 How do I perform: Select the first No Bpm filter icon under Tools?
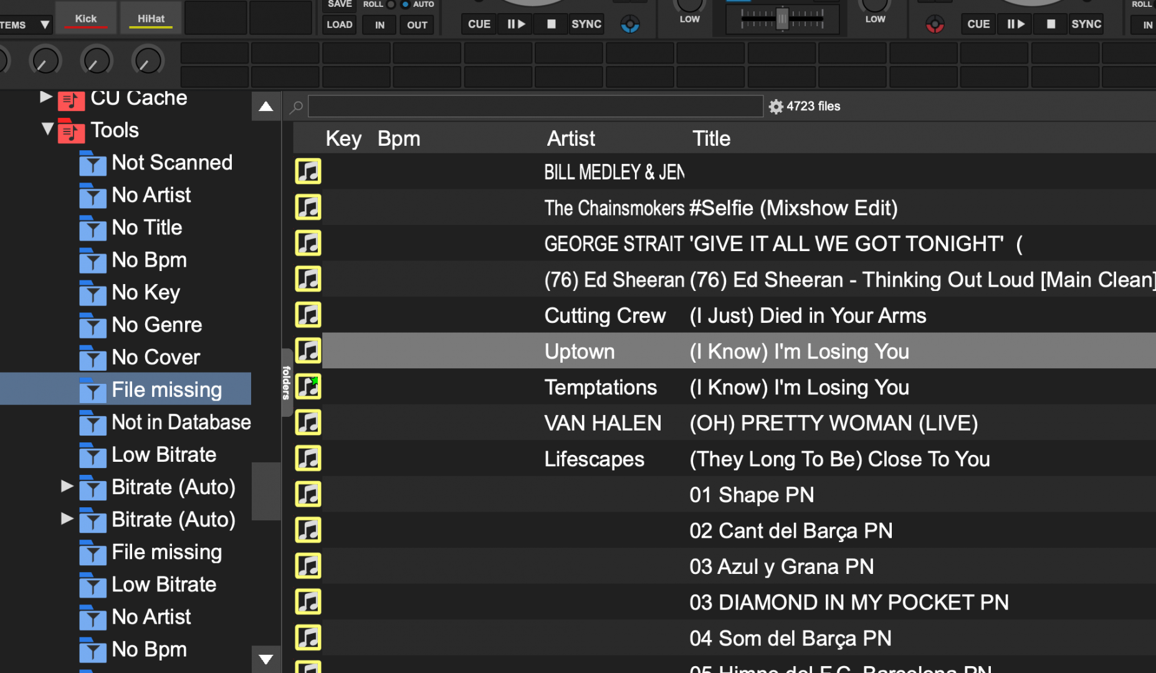click(x=93, y=261)
